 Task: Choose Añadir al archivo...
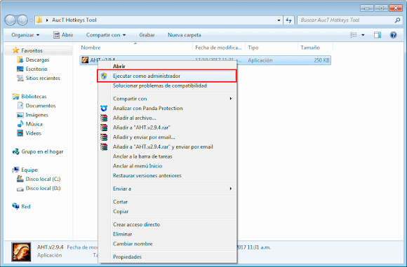(x=168, y=118)
